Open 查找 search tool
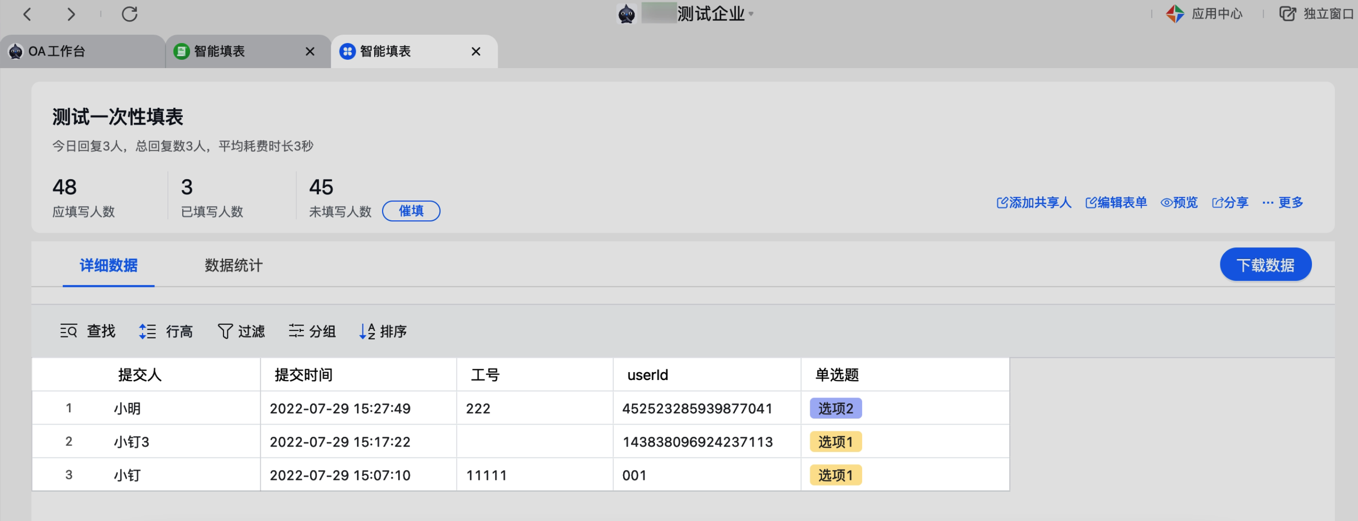Viewport: 1358px width, 521px height. [88, 331]
